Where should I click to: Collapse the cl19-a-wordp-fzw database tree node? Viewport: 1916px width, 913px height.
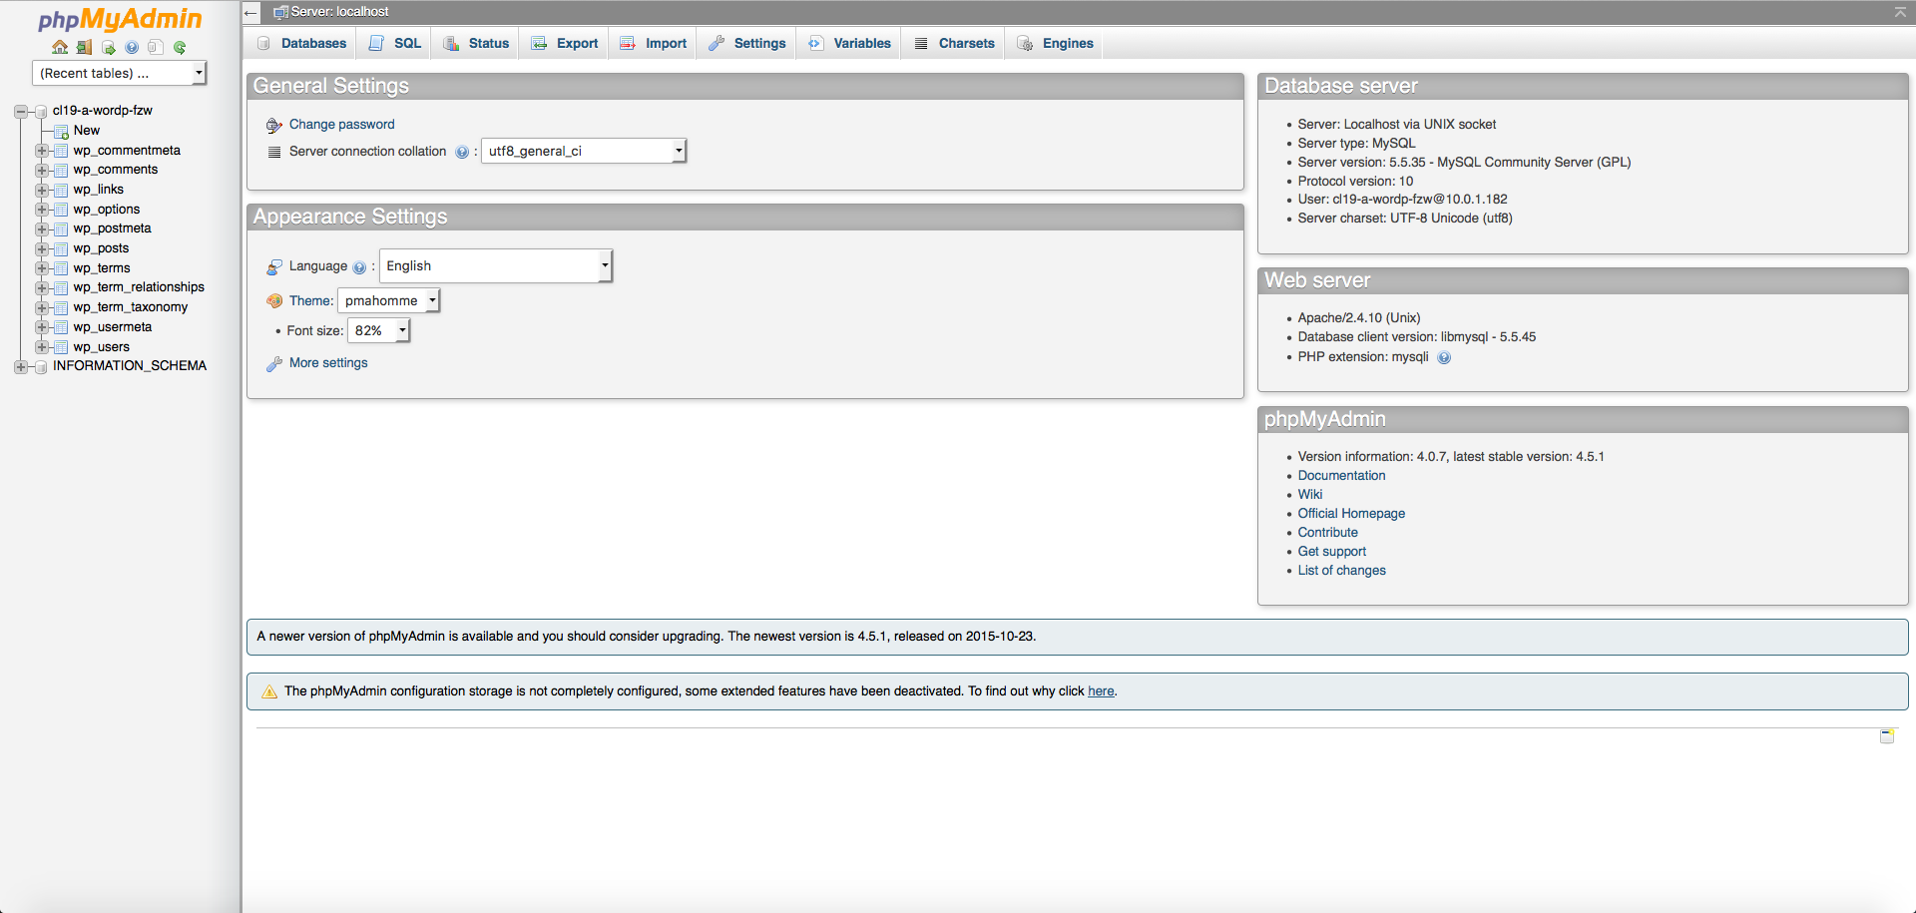tap(21, 111)
